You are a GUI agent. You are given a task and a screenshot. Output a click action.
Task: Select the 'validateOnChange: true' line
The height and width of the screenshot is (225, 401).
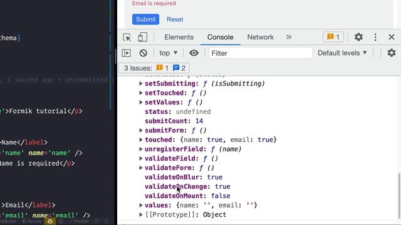[187, 186]
